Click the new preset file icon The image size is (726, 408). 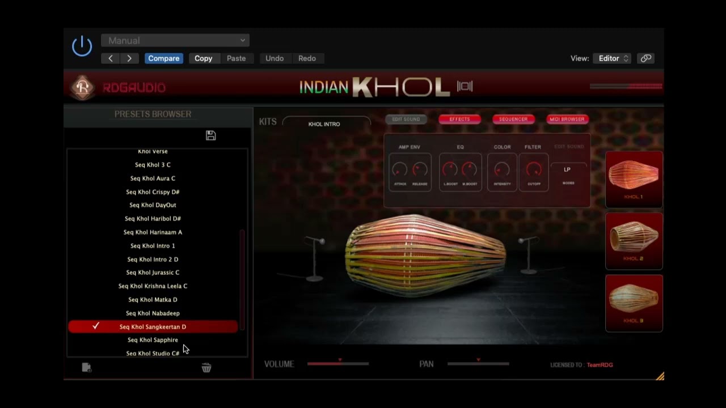point(86,368)
